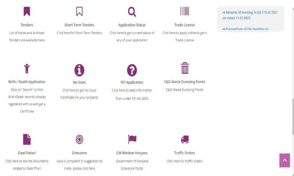The height and width of the screenshot is (176, 294).
Task: Select the Traffic Orders truck icon
Action: tap(184, 140)
